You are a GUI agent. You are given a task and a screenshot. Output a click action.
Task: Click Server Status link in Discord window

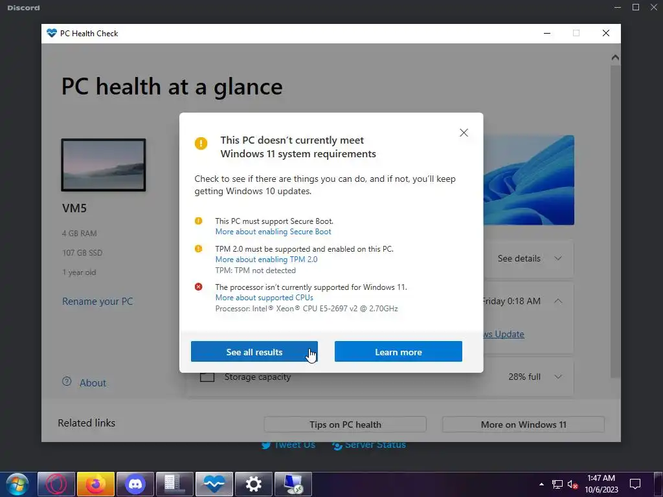point(369,445)
